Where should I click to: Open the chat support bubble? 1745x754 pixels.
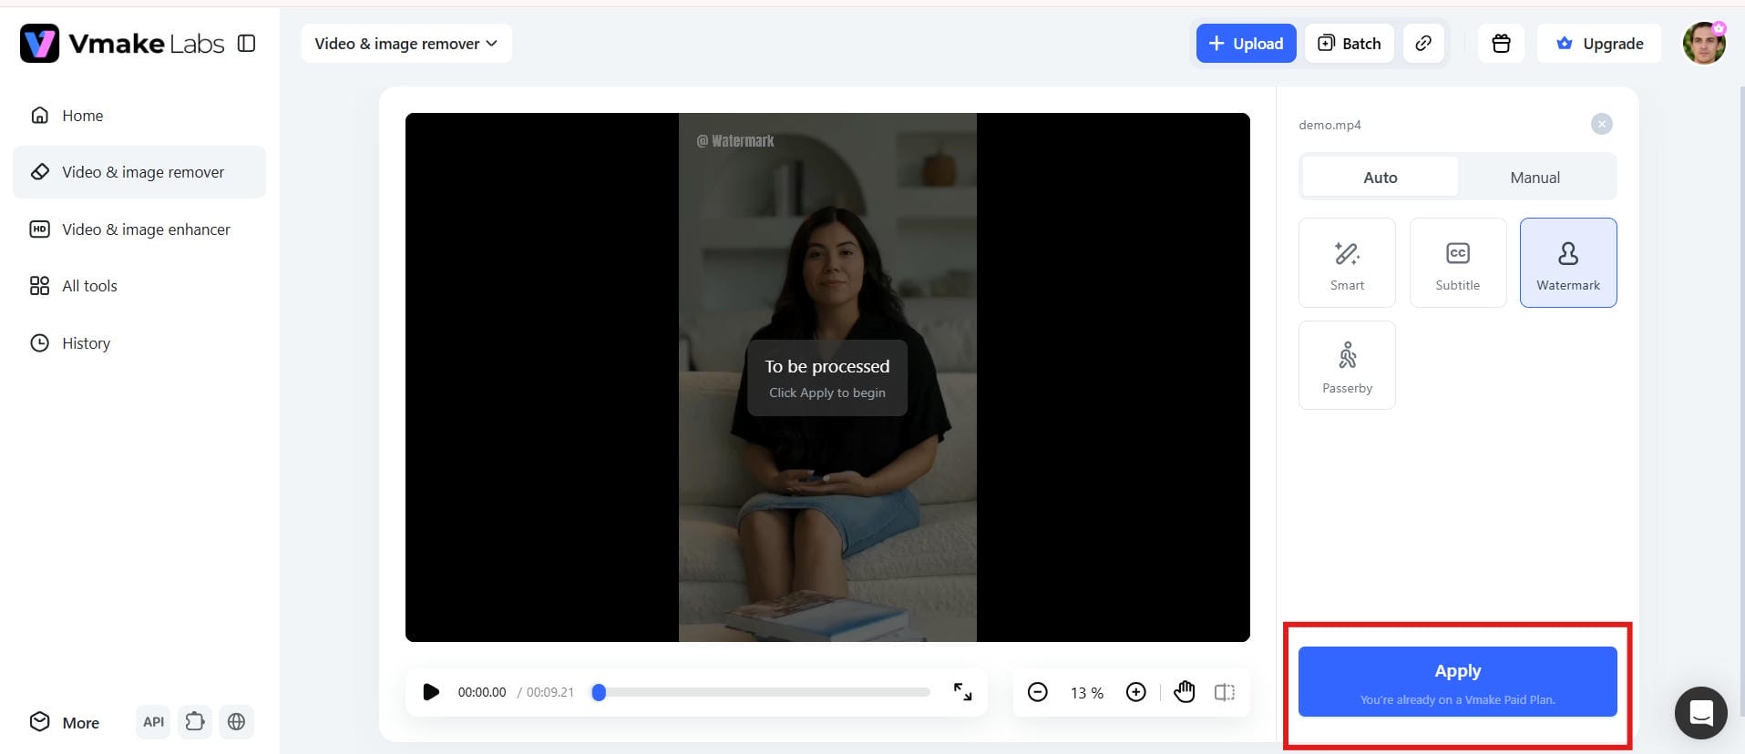(x=1701, y=713)
